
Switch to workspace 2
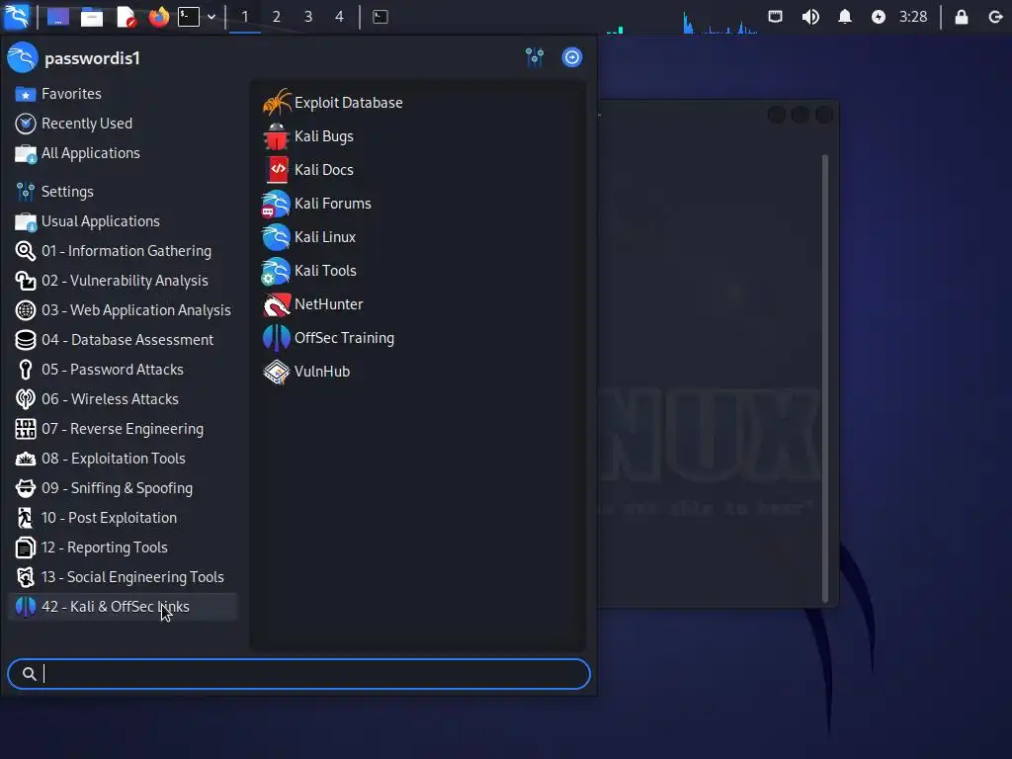277,17
